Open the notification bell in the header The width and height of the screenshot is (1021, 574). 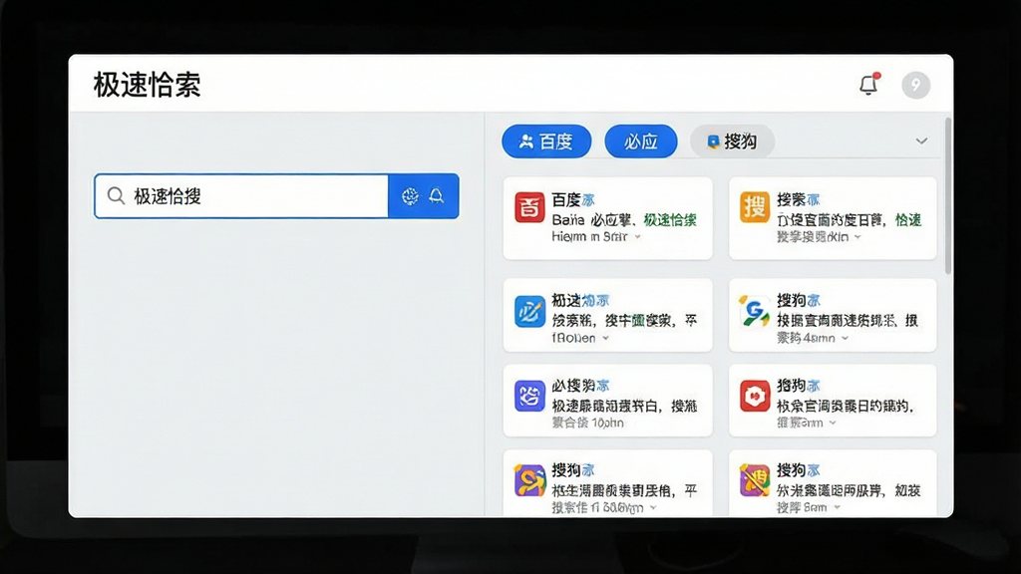click(x=868, y=85)
